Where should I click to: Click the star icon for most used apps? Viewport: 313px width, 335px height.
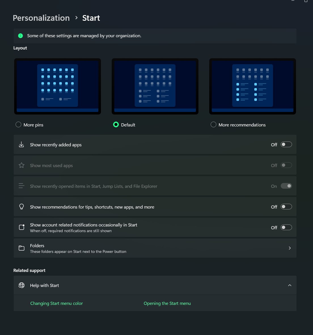[21, 165]
